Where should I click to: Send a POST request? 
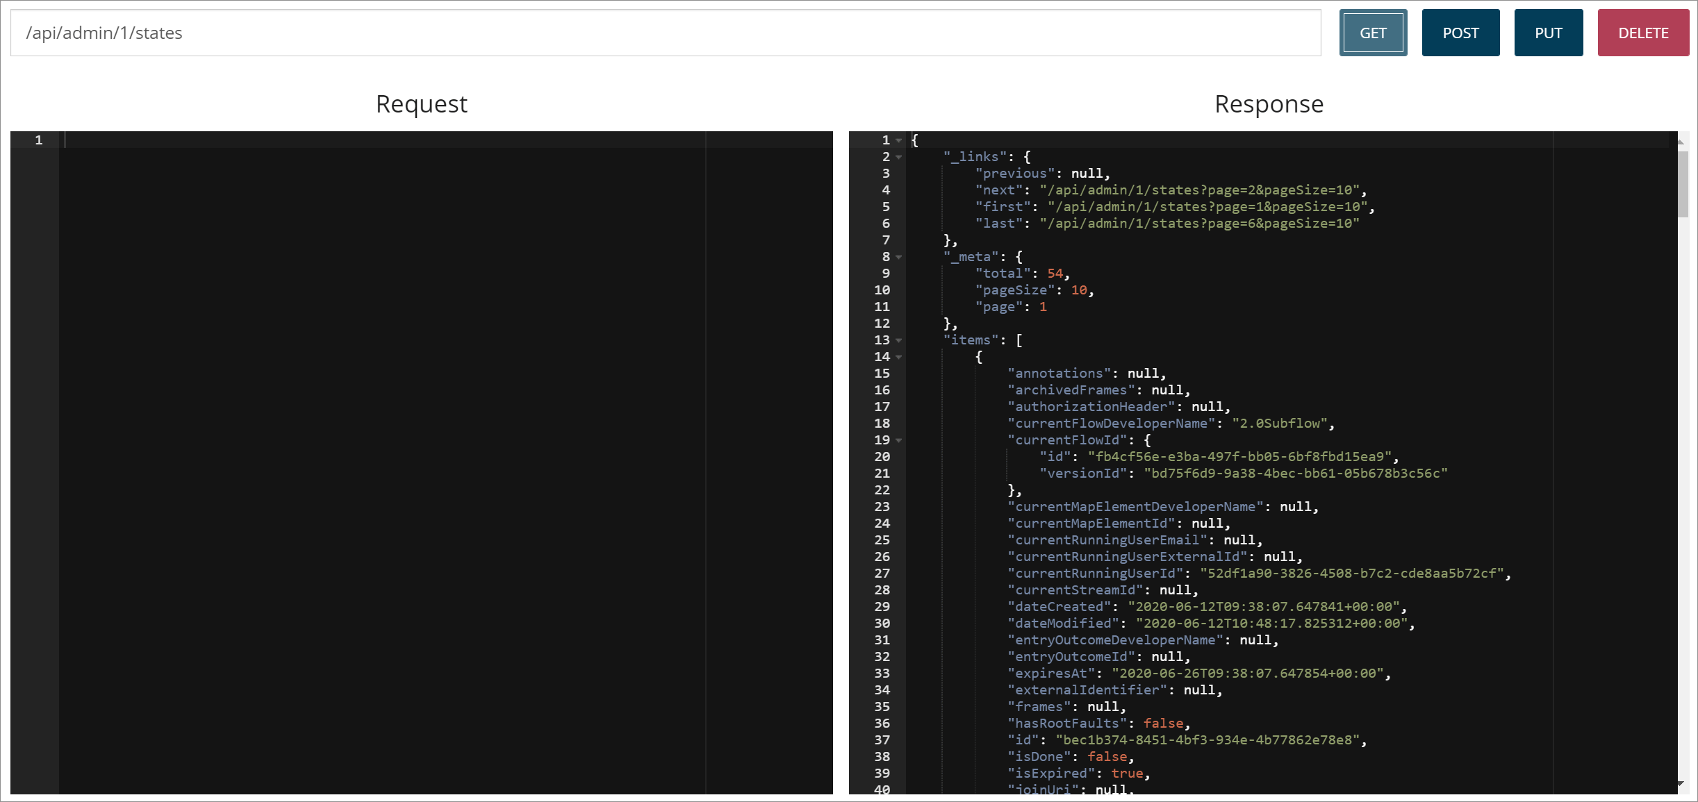point(1460,32)
